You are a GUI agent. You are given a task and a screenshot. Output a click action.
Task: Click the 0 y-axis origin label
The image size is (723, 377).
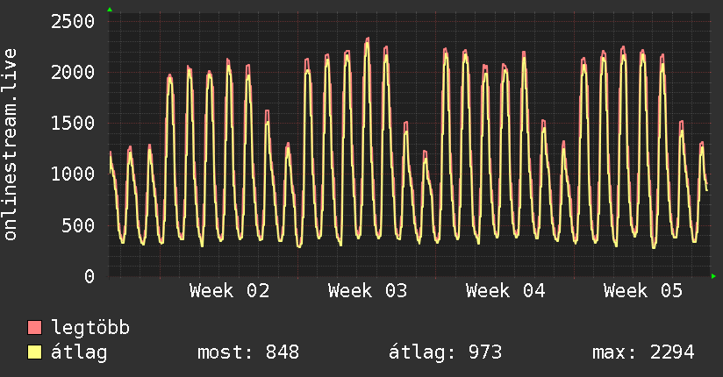click(x=89, y=277)
